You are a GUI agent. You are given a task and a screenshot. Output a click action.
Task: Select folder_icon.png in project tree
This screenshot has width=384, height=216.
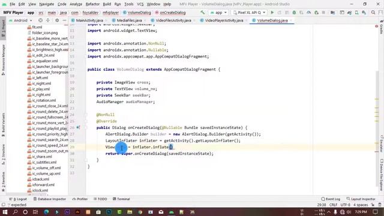point(43,33)
